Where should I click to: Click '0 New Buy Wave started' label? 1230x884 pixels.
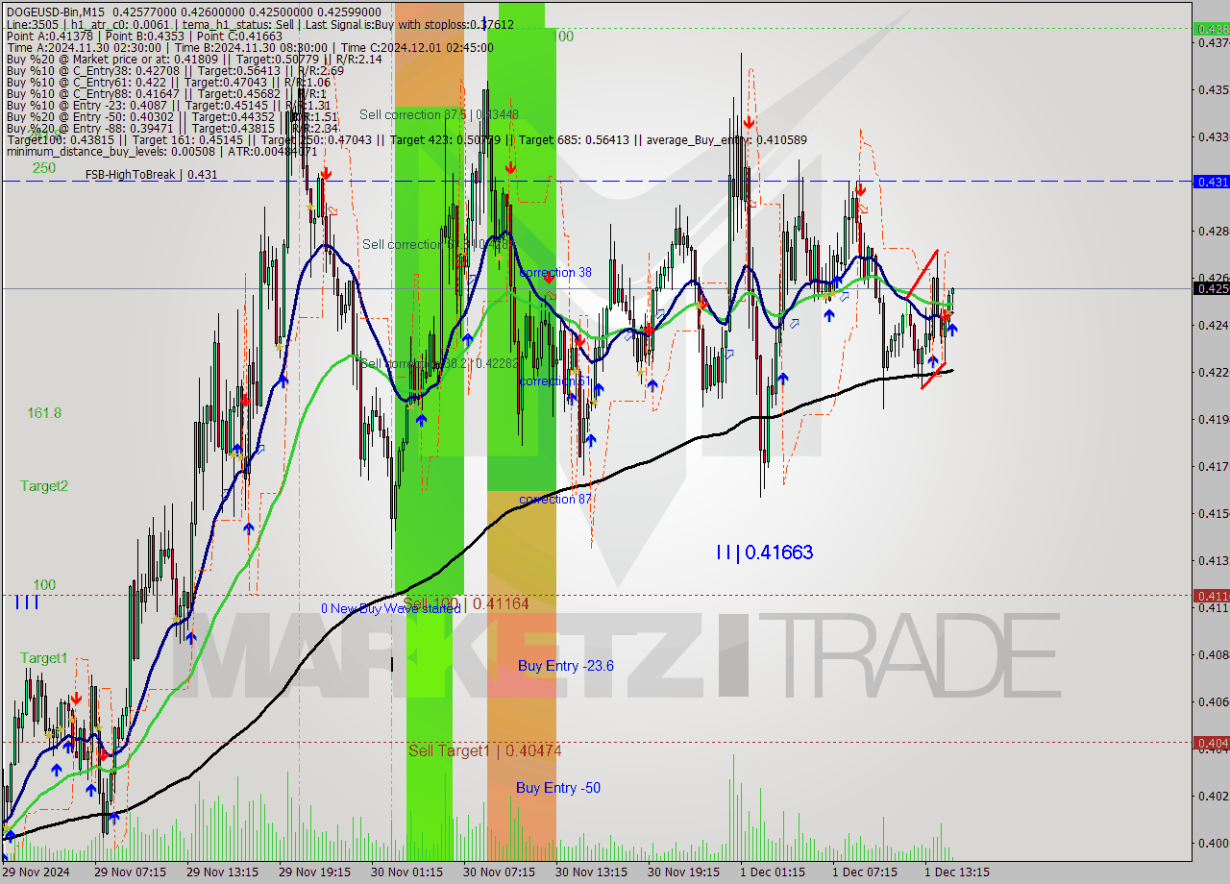point(391,608)
